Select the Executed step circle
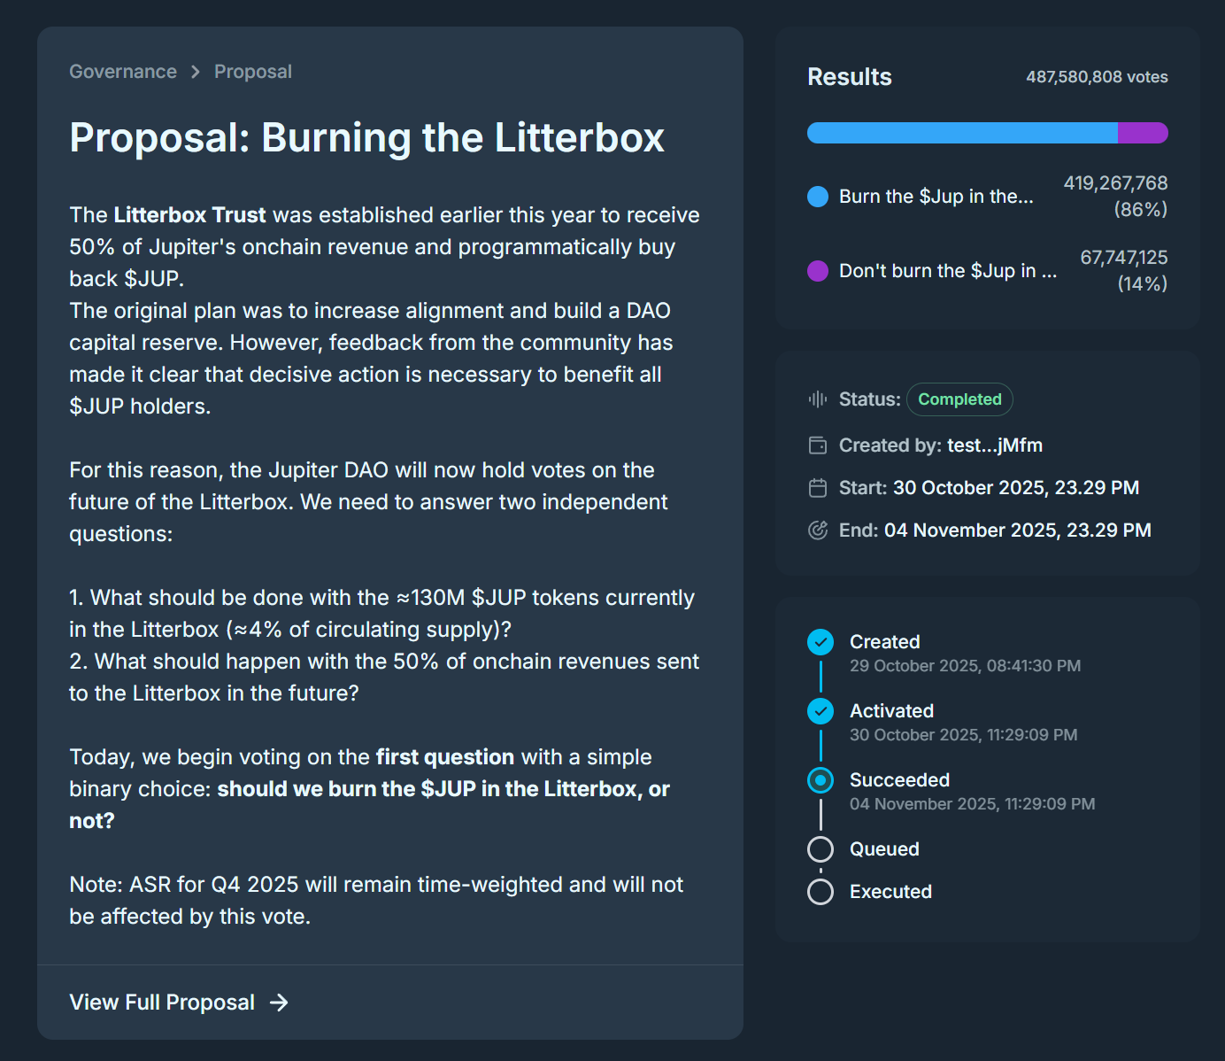 pos(821,891)
